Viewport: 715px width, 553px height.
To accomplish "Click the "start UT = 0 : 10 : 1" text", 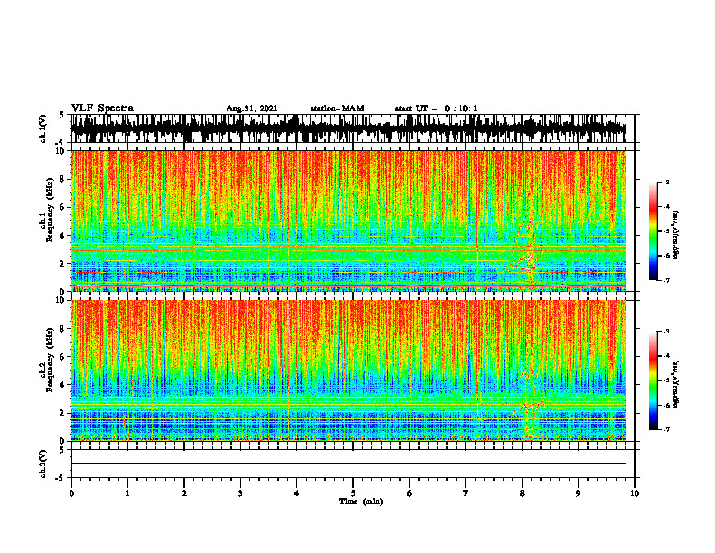I will coord(436,108).
